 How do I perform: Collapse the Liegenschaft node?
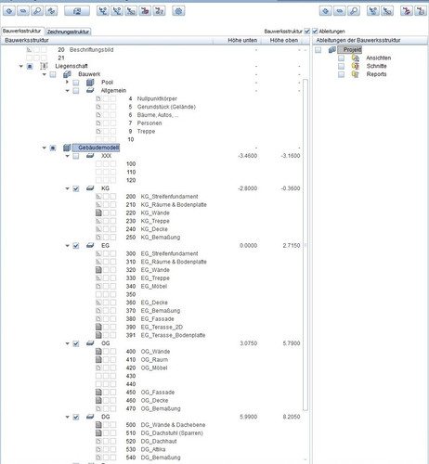[21, 66]
